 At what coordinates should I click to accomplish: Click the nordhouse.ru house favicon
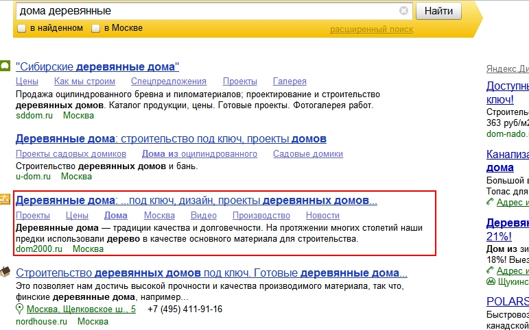(x=5, y=271)
